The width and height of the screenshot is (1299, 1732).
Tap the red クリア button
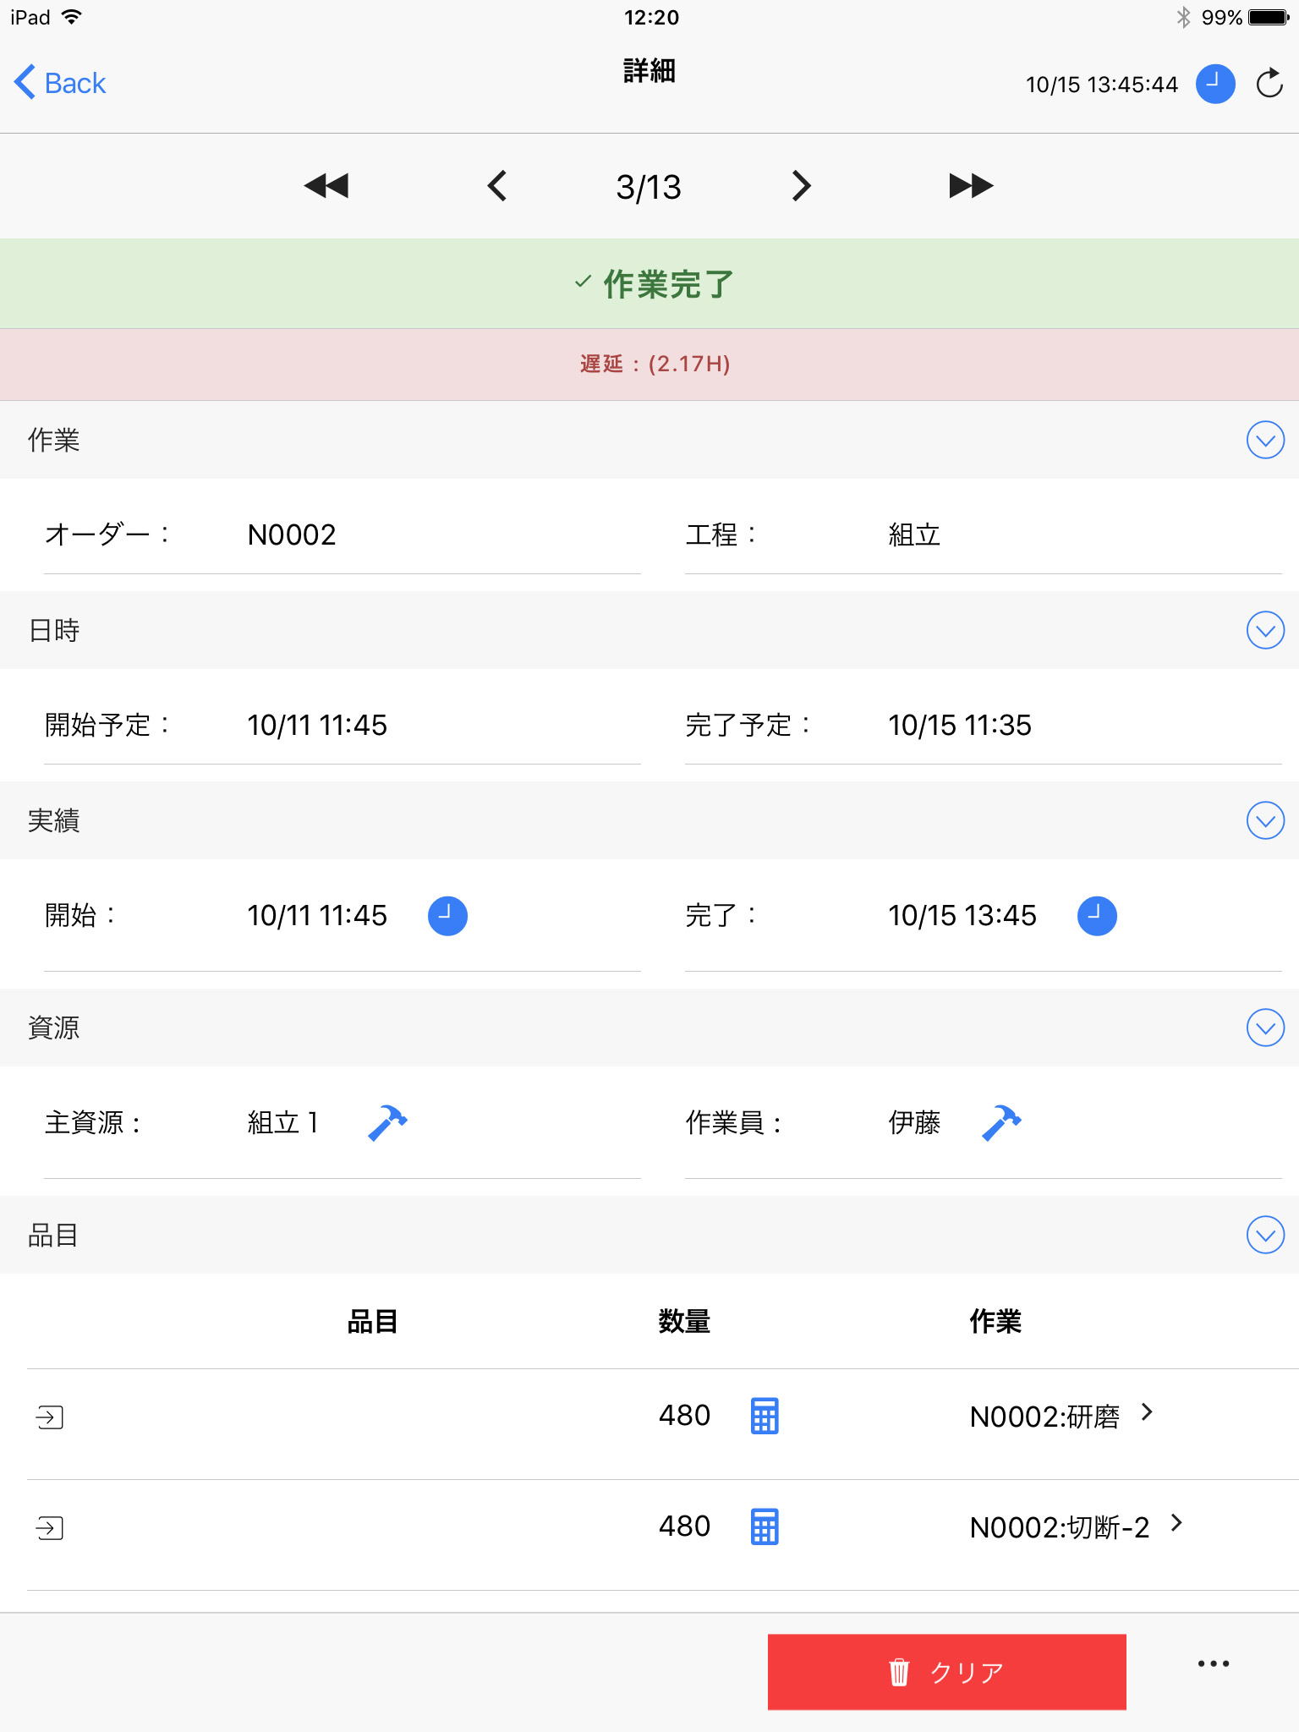tap(947, 1672)
